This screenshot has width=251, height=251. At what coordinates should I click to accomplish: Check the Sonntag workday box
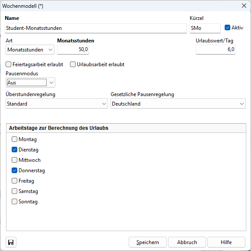point(14,201)
